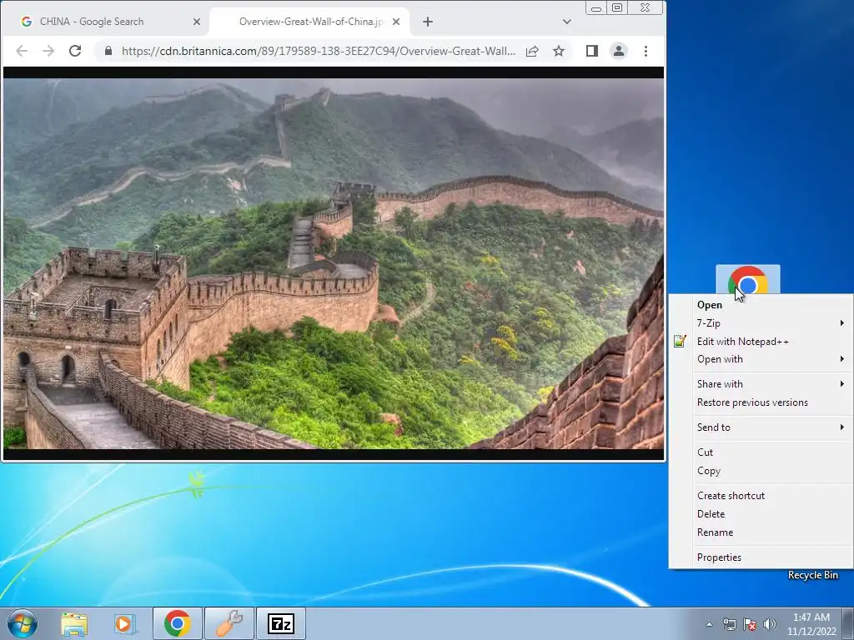The image size is (854, 640).
Task: Select the Chrome desktop icon
Action: pyautogui.click(x=748, y=279)
